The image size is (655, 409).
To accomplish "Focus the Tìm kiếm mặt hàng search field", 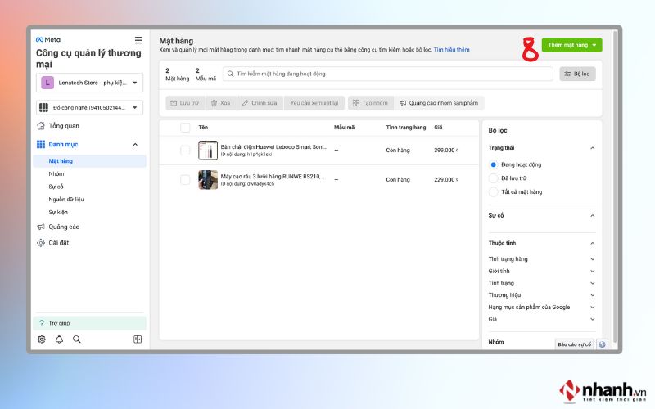I will pyautogui.click(x=387, y=74).
